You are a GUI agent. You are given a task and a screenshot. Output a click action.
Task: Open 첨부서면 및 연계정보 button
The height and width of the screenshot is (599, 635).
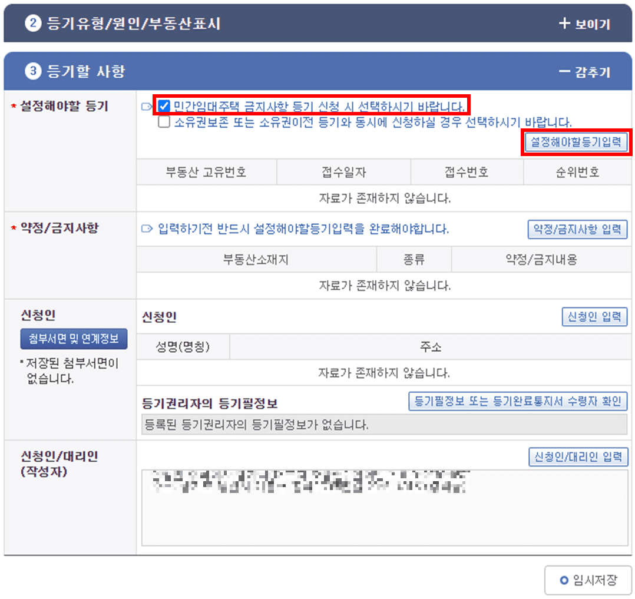point(74,339)
